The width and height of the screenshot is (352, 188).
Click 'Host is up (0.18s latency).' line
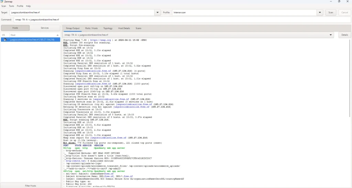pyautogui.click(x=80, y=140)
